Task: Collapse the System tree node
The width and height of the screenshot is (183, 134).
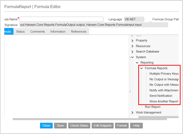Action: [132, 57]
